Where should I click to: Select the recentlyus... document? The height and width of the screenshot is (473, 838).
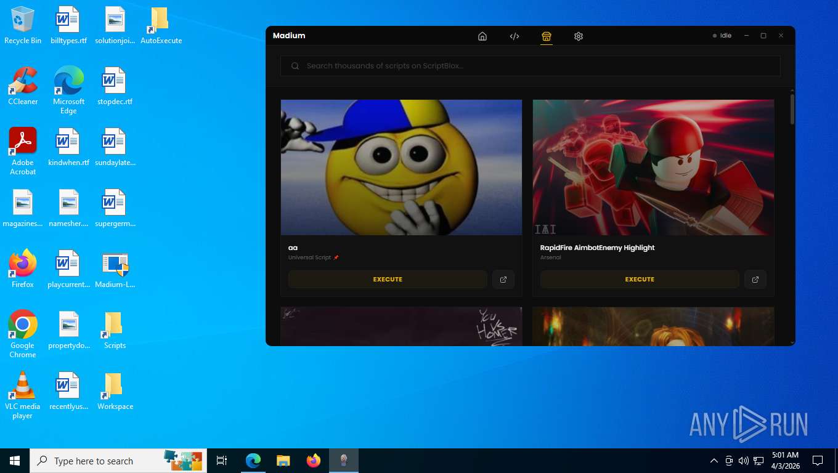click(x=68, y=391)
